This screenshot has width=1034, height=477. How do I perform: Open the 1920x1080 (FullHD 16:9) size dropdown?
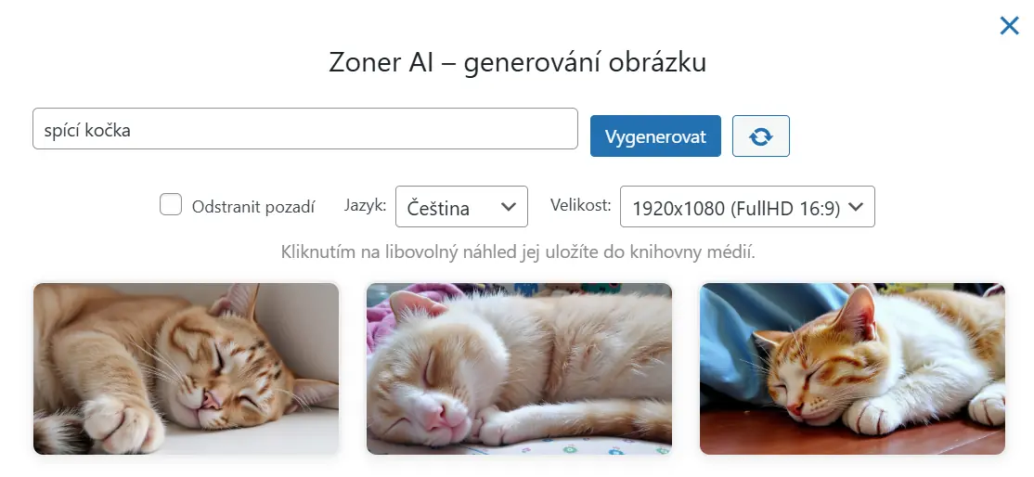[747, 207]
